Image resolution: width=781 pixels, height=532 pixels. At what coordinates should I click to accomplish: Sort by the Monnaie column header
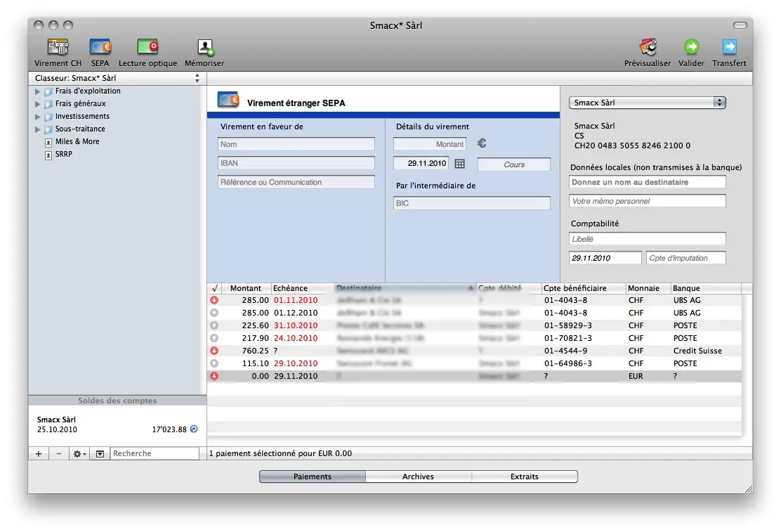[648, 288]
